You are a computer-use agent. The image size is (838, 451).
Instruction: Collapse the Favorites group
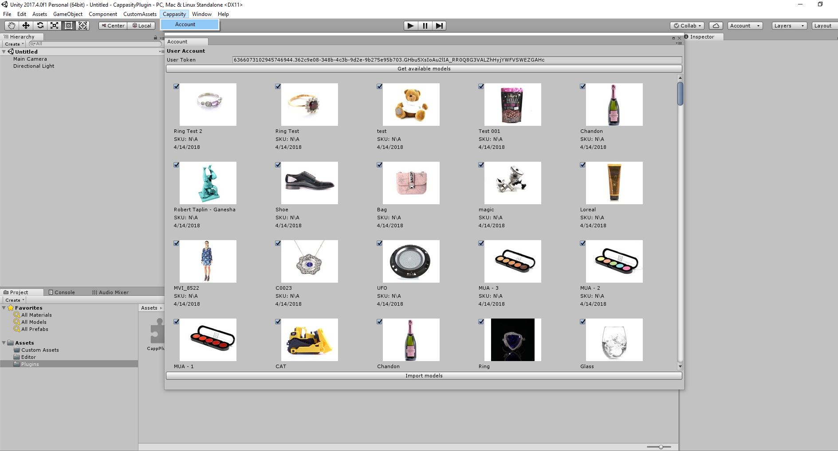(4, 308)
